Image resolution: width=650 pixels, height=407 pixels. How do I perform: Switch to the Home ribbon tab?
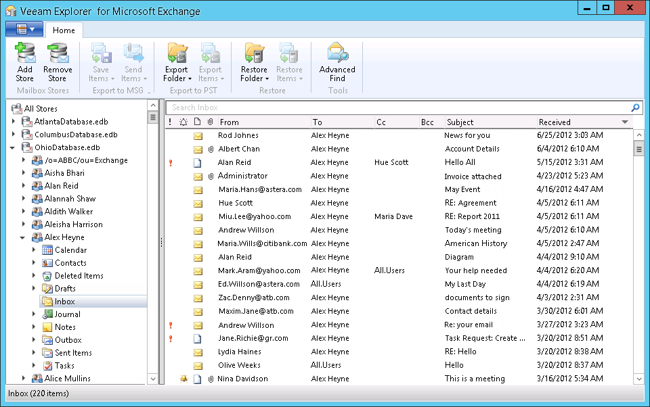pyautogui.click(x=64, y=30)
